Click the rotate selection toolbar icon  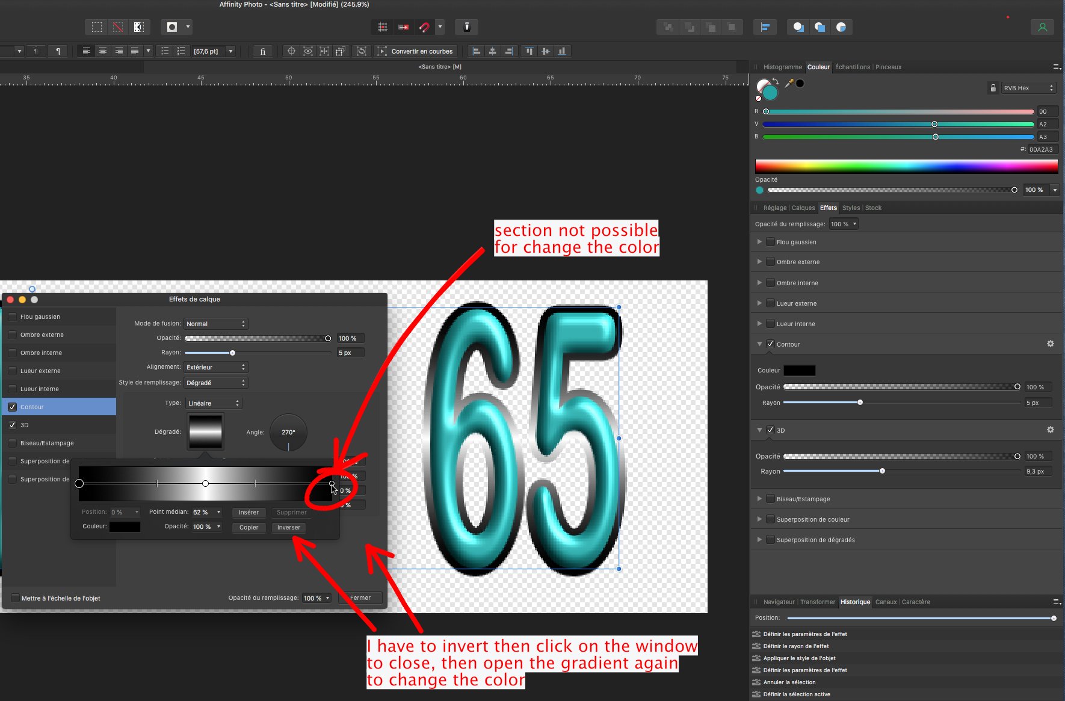coord(362,51)
